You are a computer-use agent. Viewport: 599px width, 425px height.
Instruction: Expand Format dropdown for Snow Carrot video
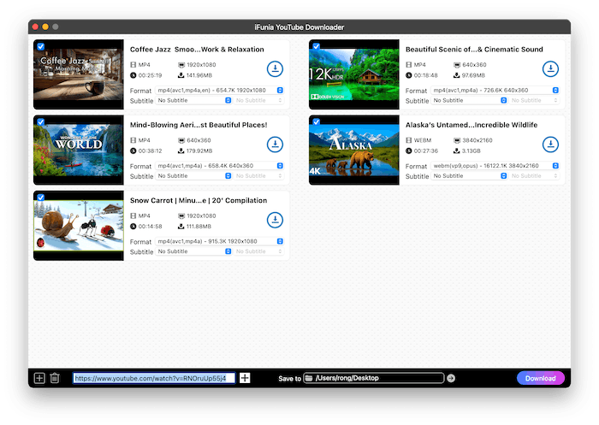click(220, 241)
